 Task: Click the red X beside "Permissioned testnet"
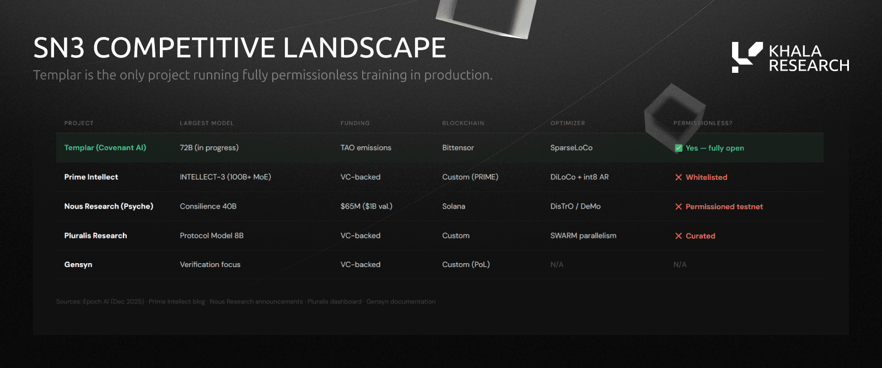pos(679,206)
